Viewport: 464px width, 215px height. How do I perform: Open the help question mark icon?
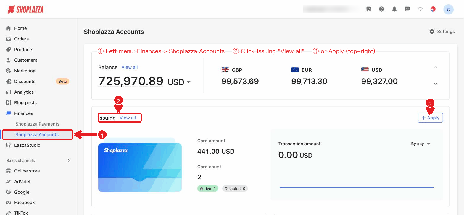pos(381,9)
